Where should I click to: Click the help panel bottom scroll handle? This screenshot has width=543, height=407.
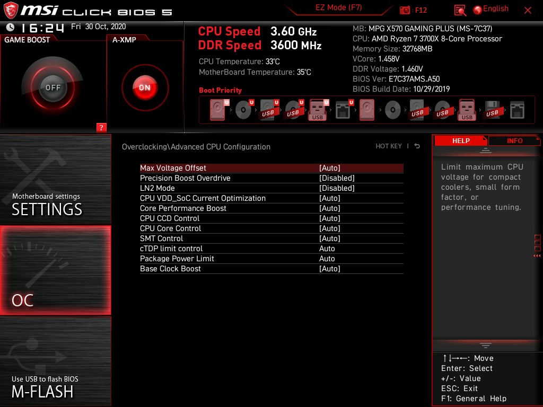[x=486, y=346]
